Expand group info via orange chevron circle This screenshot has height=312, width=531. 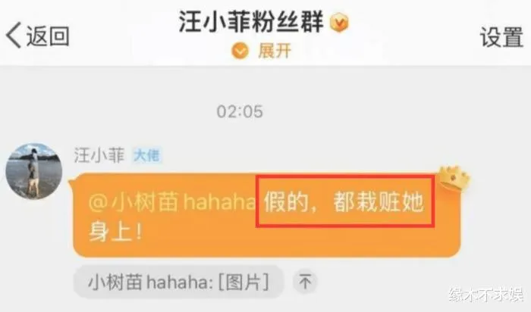(x=240, y=51)
